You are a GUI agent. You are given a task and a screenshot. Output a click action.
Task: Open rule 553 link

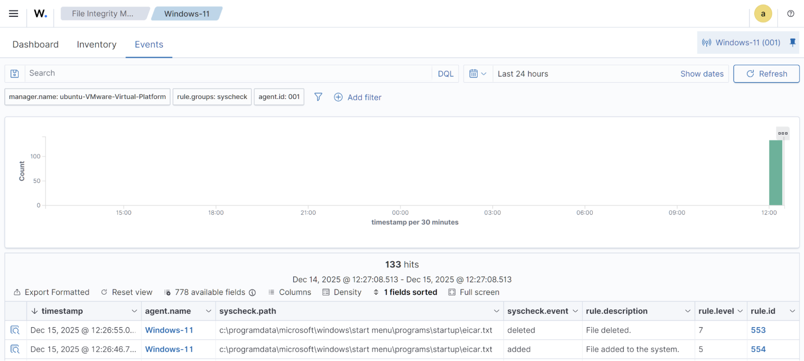point(758,330)
